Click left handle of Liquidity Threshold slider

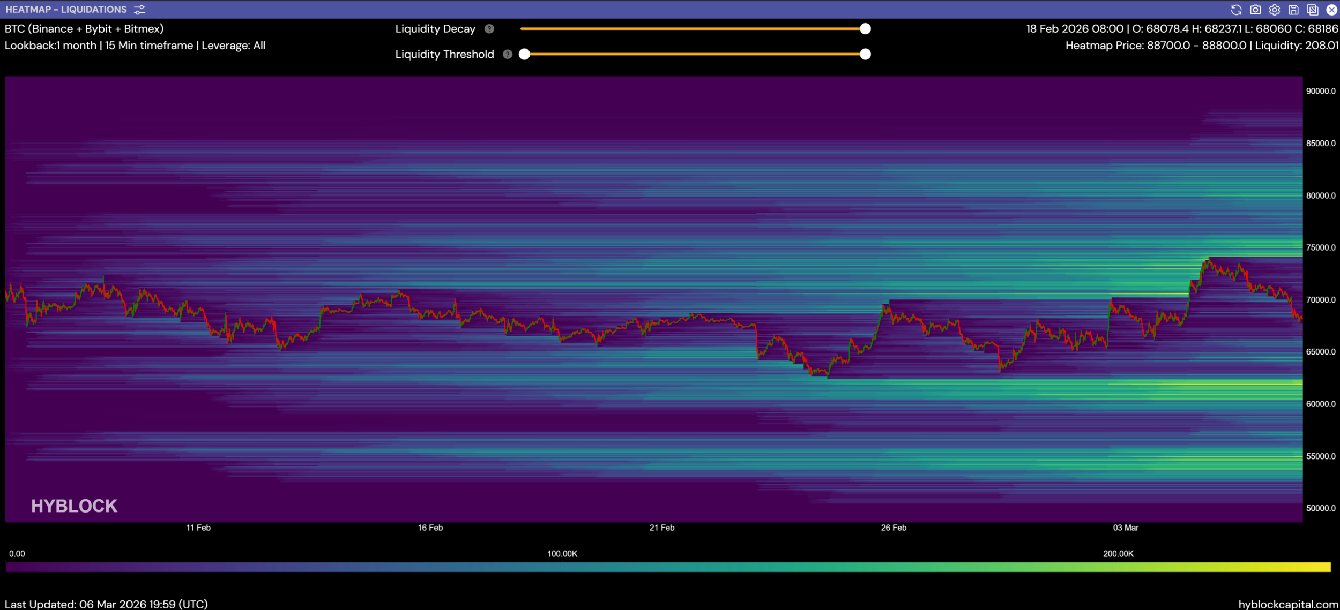525,54
